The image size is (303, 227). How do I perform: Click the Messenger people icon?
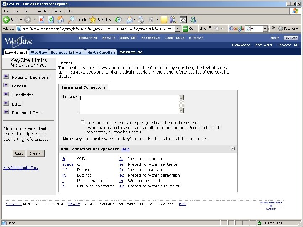(193, 19)
